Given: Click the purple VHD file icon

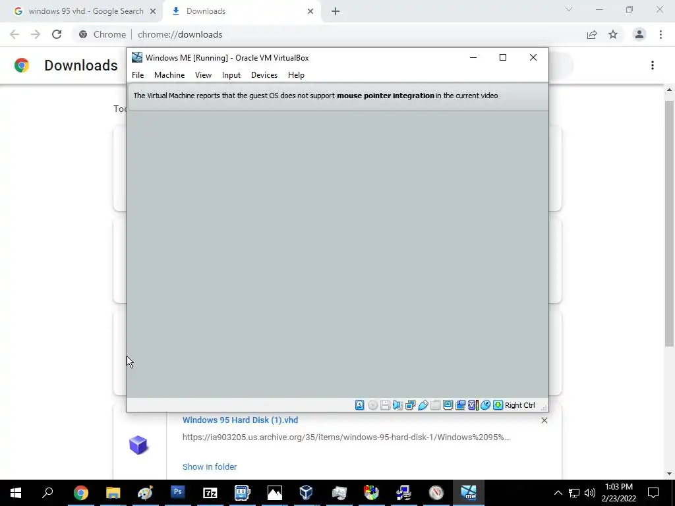Looking at the screenshot, I should 138,445.
